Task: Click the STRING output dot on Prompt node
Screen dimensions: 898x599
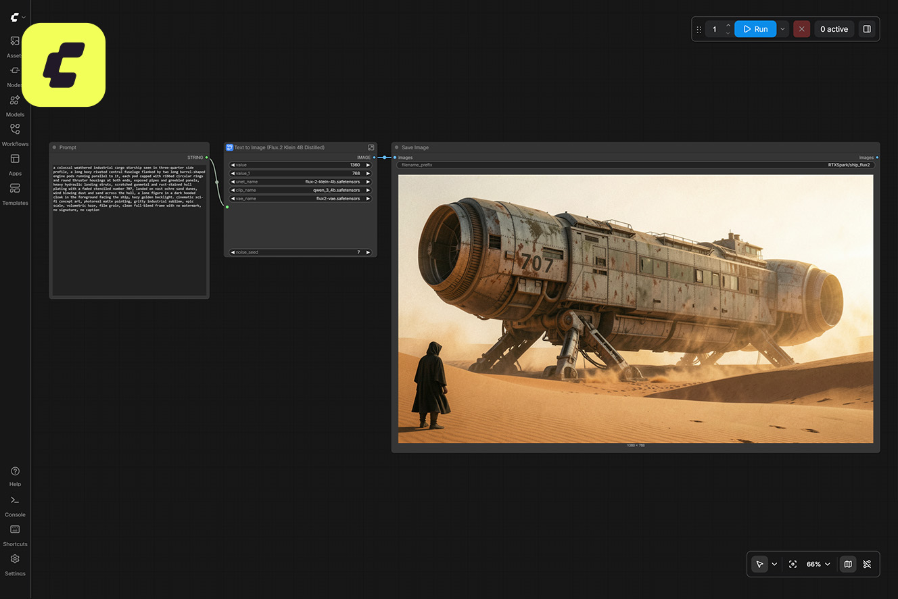Action: [207, 158]
